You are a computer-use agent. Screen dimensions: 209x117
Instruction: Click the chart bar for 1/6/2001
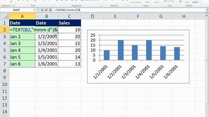coord(177,54)
